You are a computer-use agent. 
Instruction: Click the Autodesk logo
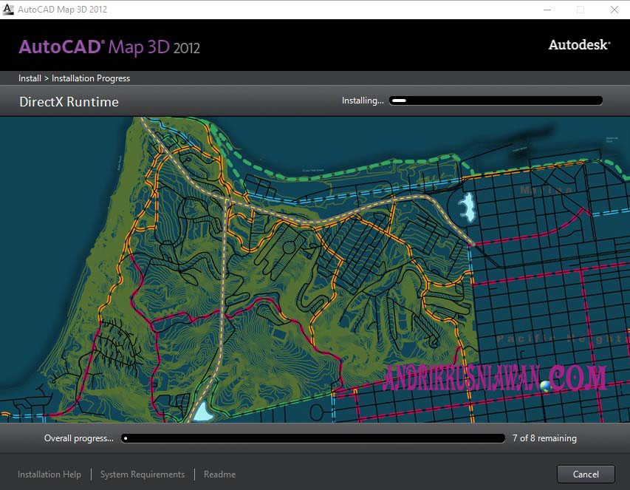tap(578, 44)
